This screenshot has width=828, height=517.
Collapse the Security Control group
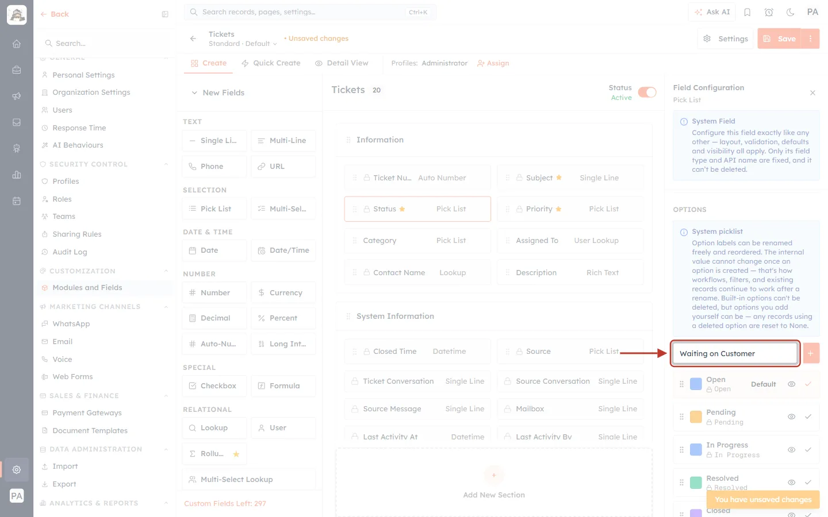point(166,164)
